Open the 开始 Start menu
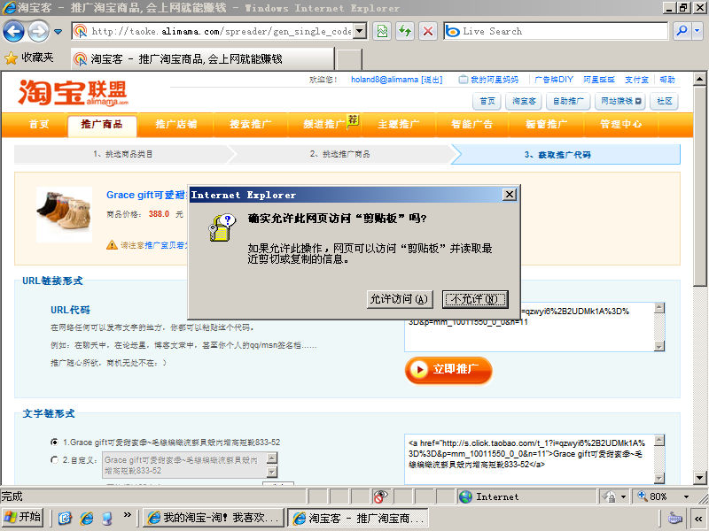Viewport: 709px width, 531px height. pos(23,518)
